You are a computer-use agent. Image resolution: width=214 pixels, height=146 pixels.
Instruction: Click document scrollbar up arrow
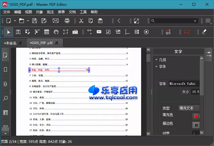[148, 50]
